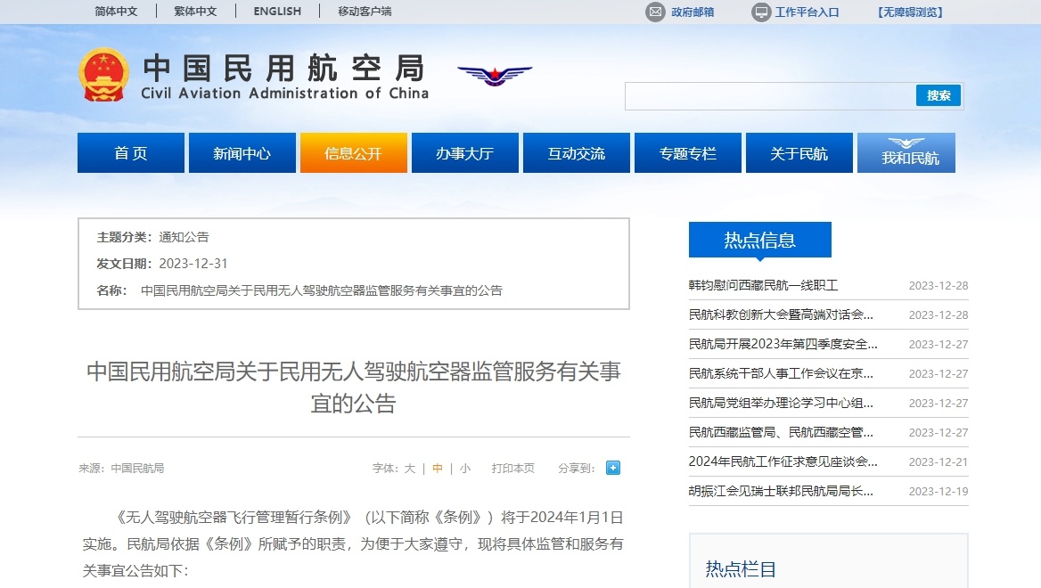
Task: Open the 互动交流 nav tab
Action: [x=577, y=152]
